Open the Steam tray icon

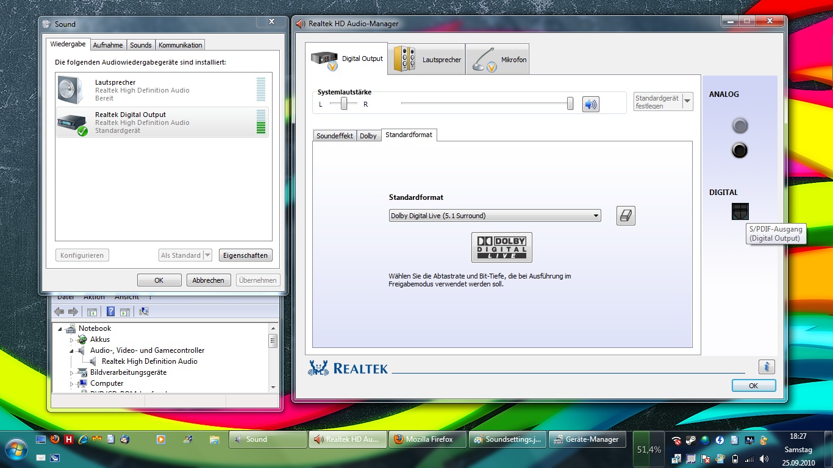click(690, 440)
